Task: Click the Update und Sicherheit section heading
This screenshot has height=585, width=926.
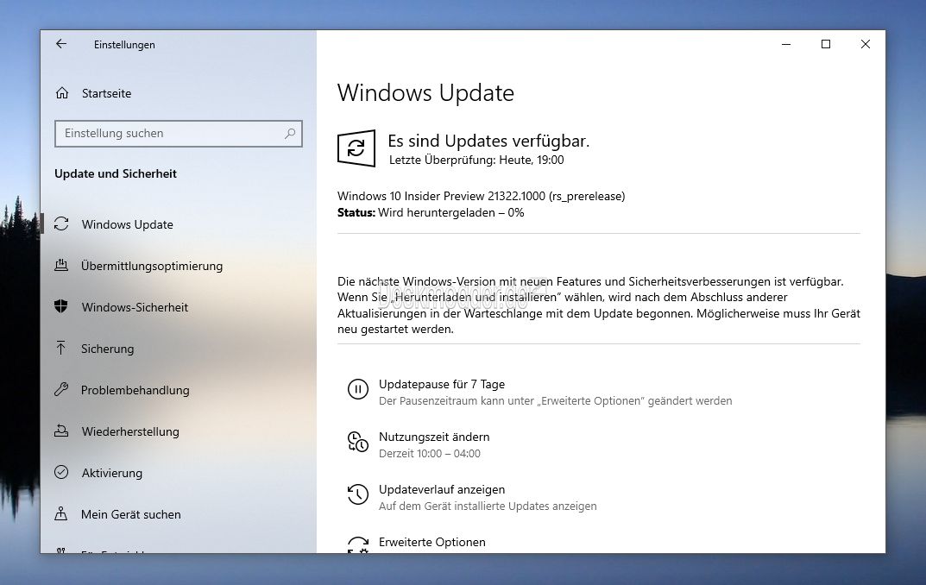Action: (x=116, y=173)
